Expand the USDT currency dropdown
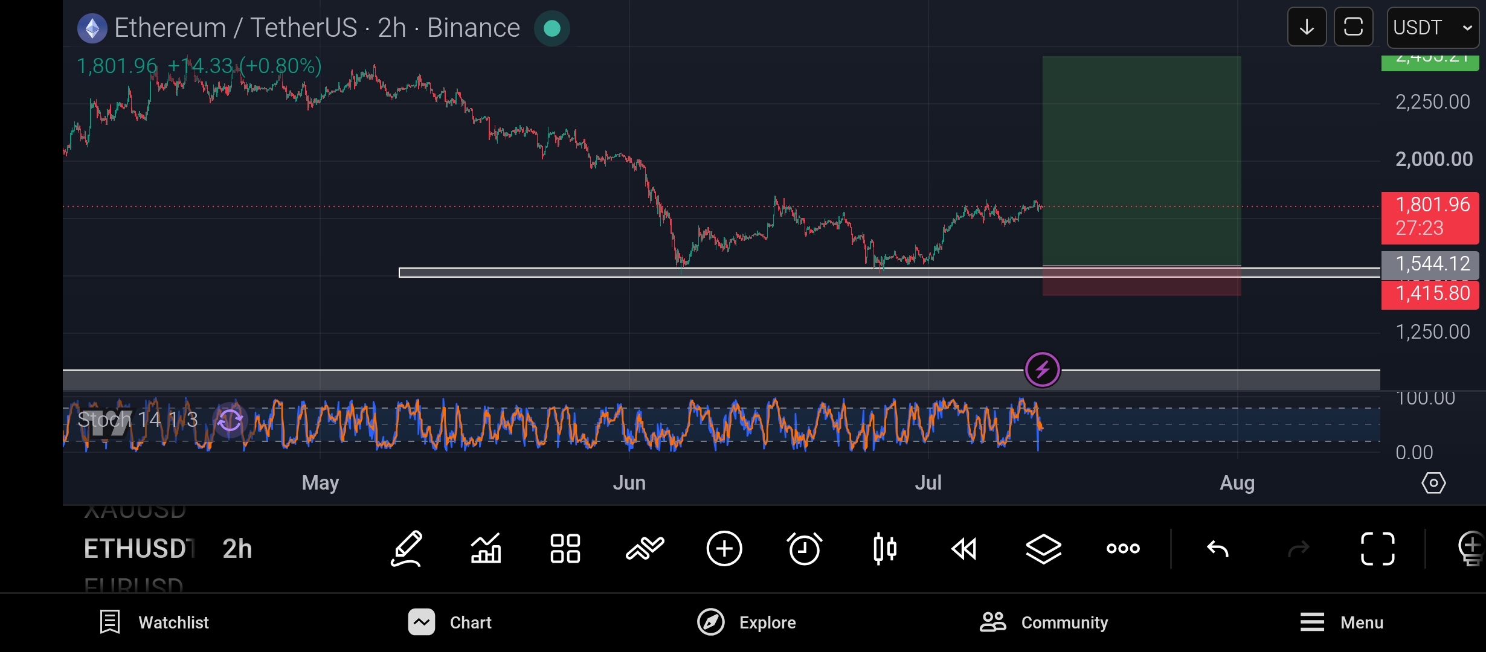The width and height of the screenshot is (1486, 652). point(1433,27)
